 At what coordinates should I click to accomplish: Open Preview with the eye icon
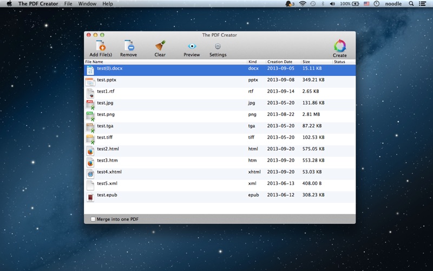(x=192, y=46)
